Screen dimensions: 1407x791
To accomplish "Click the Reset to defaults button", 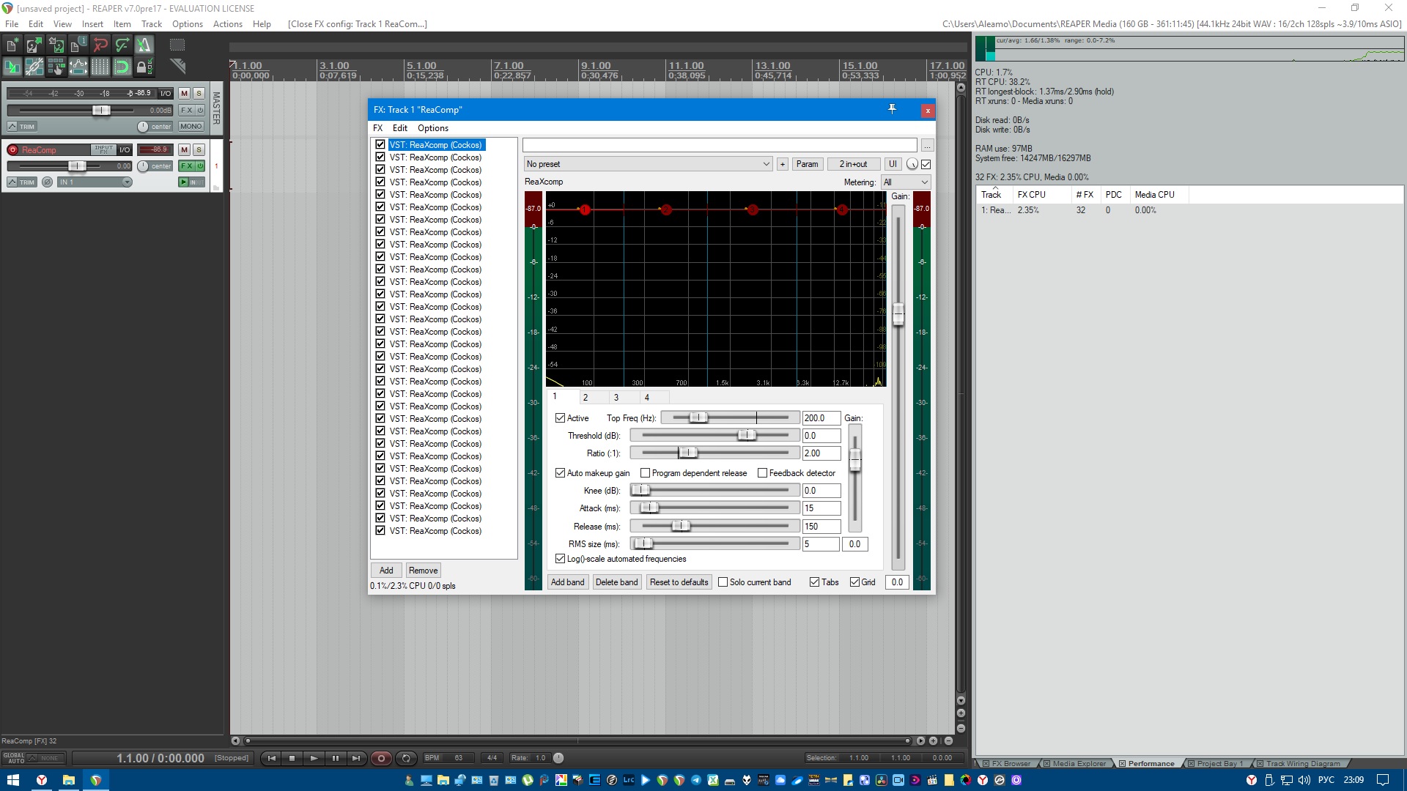I will pos(679,582).
